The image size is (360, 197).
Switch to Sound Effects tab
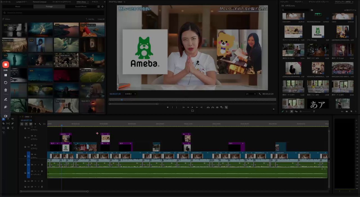click(x=81, y=6)
